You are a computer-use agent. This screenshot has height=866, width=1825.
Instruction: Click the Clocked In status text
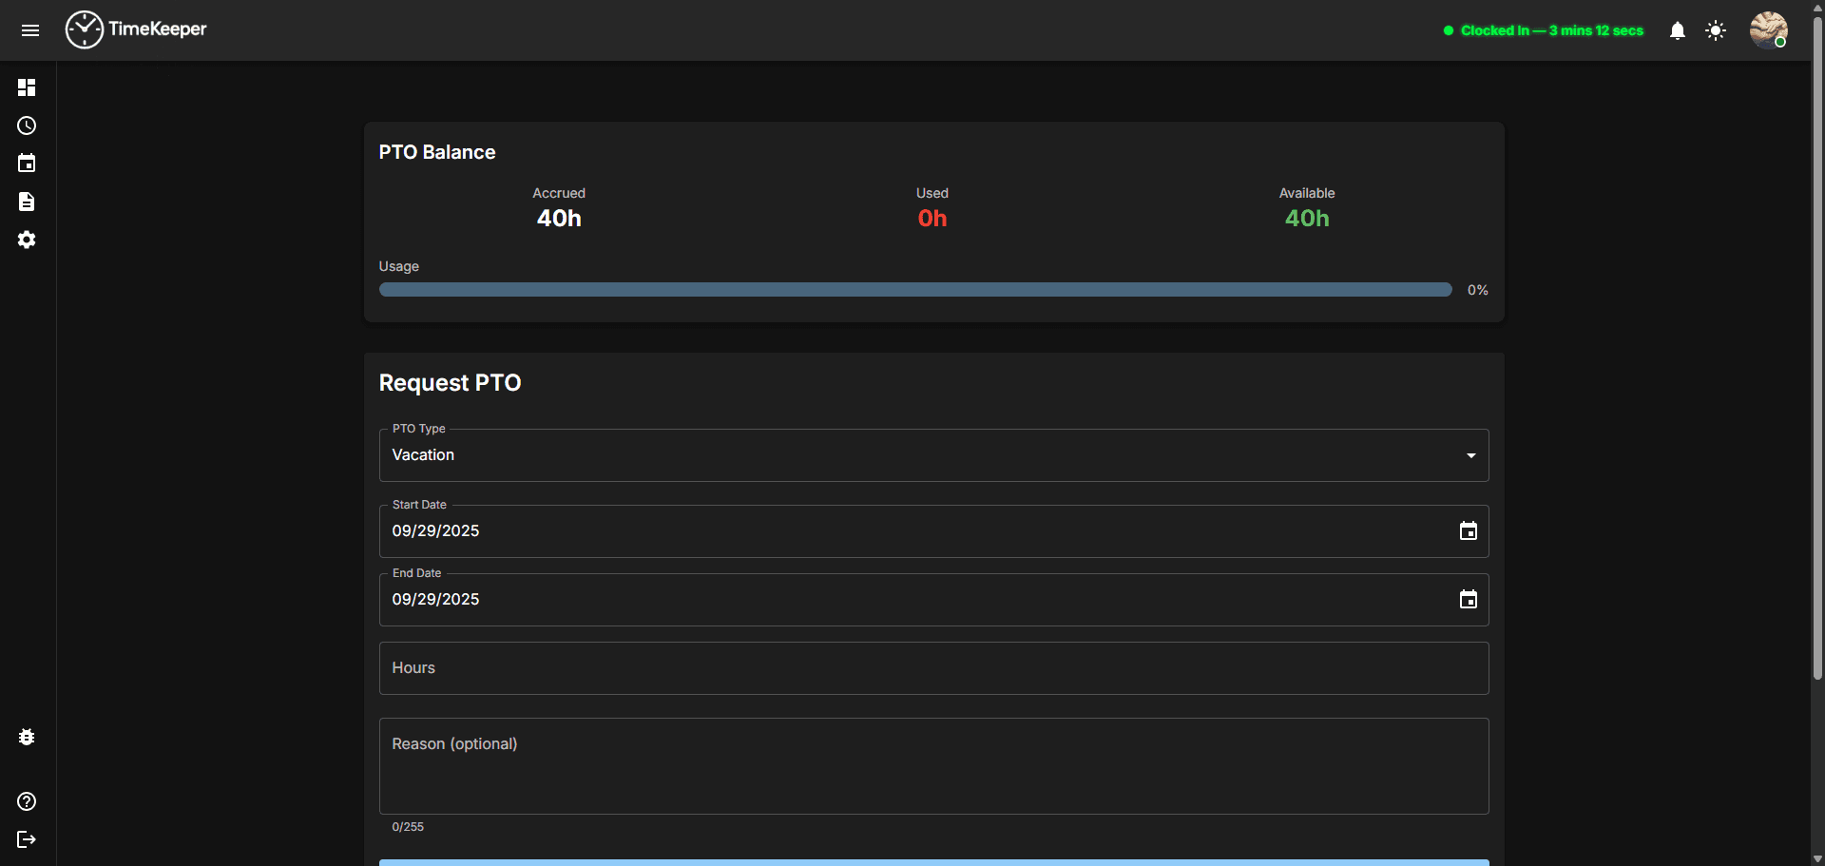1551,30
